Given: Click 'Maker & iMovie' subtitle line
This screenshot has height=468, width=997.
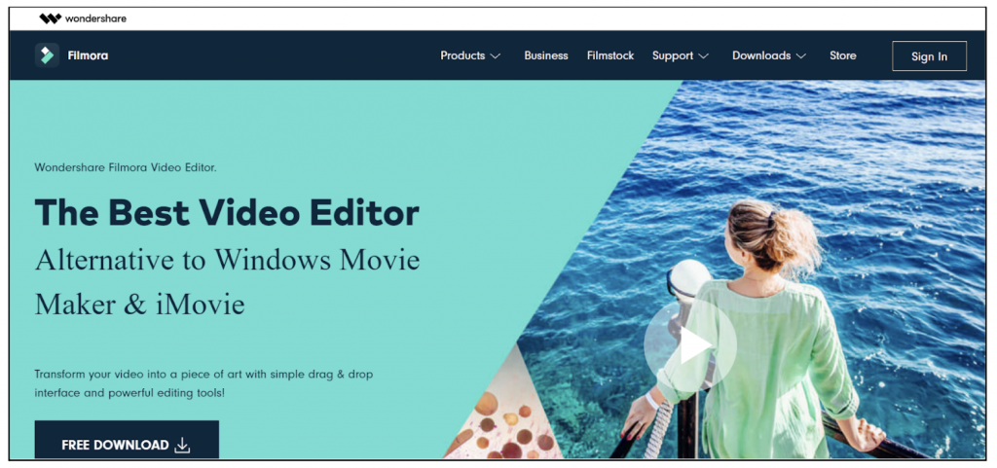Looking at the screenshot, I should (140, 305).
